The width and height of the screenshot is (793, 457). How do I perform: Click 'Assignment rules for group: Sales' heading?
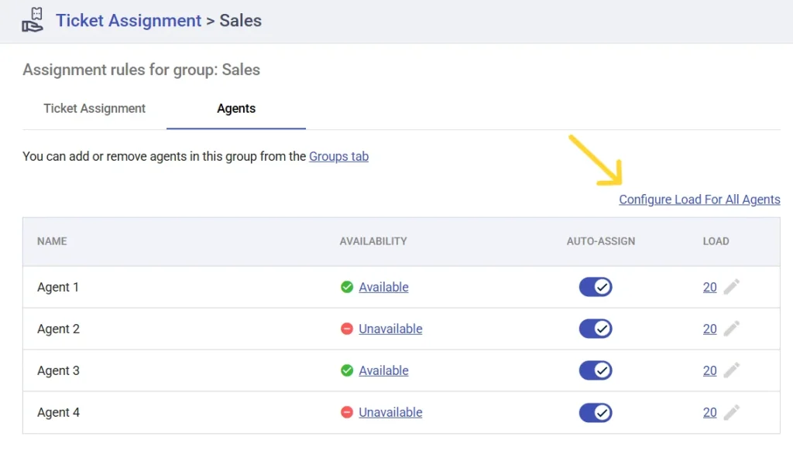click(x=141, y=70)
